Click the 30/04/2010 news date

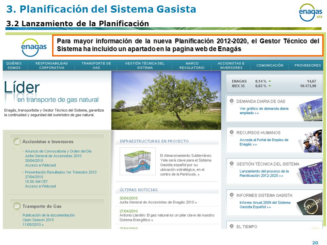pyautogui.click(x=128, y=198)
